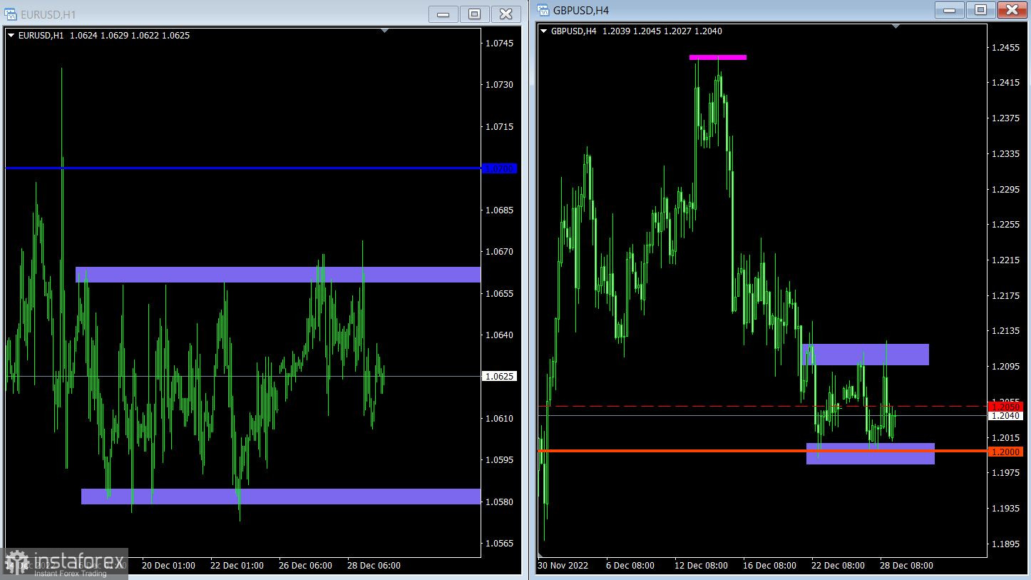The image size is (1031, 580).
Task: Click the chart shift marker atop the EURUSD chart
Action: pos(385,31)
